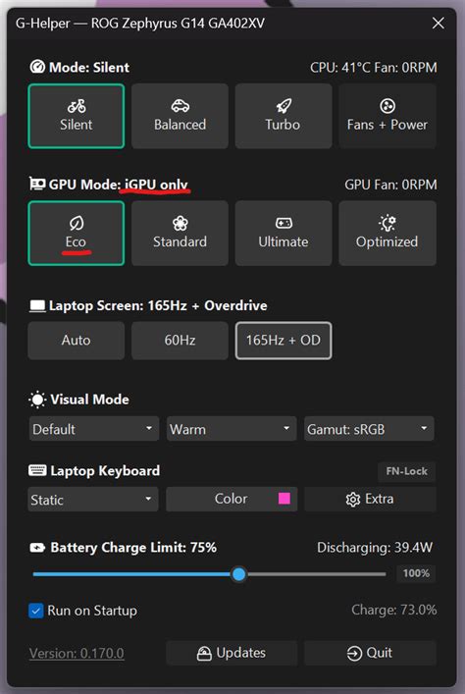Click the sun icon beside Visual Mode

(x=37, y=400)
